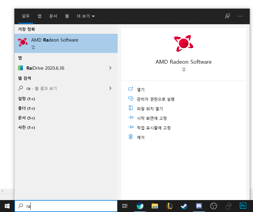Open the three-dot options menu
Image resolution: width=253 pixels, height=212 pixels.
240,16
